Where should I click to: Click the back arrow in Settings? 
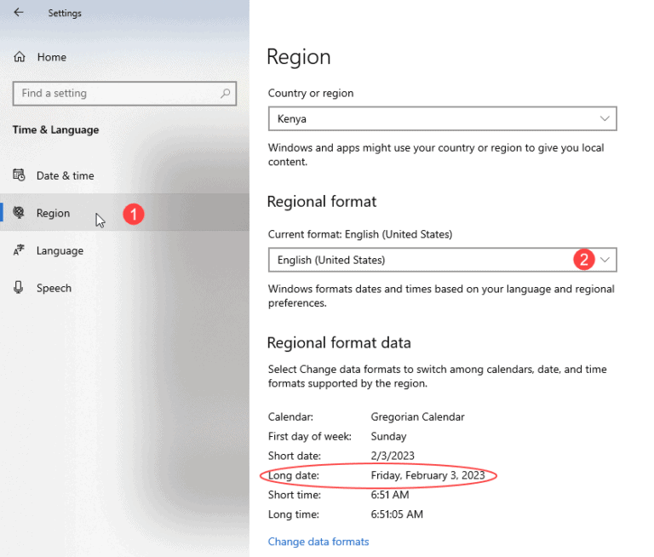pyautogui.click(x=19, y=13)
